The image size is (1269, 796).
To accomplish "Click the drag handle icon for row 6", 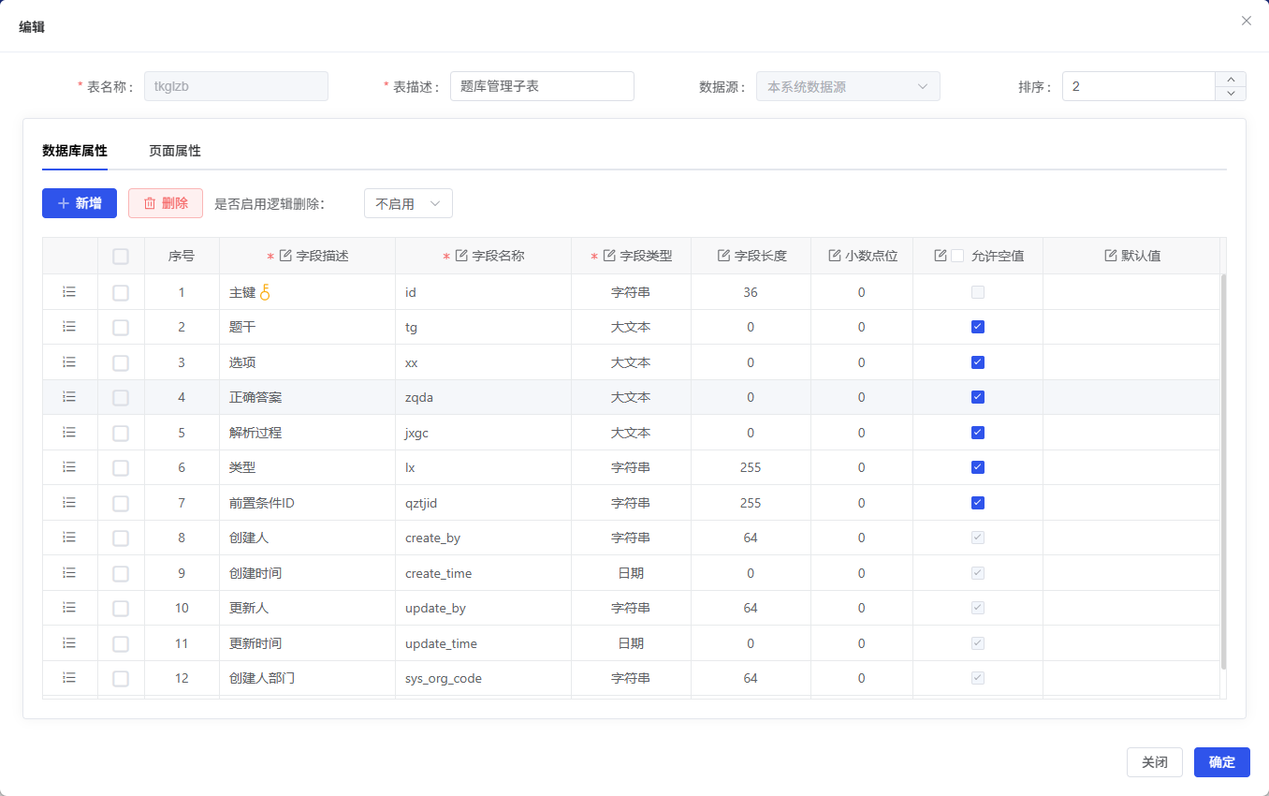I will click(69, 467).
